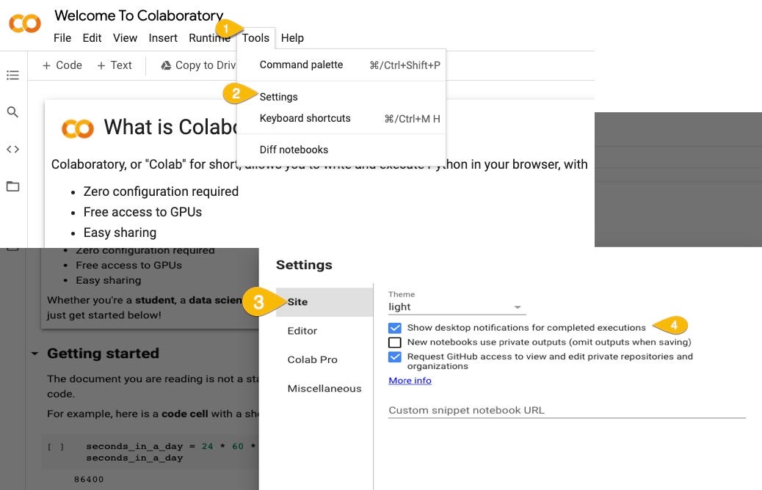Open the Files folder icon in sidebar
Viewport: 762px width, 490px height.
pos(12,186)
